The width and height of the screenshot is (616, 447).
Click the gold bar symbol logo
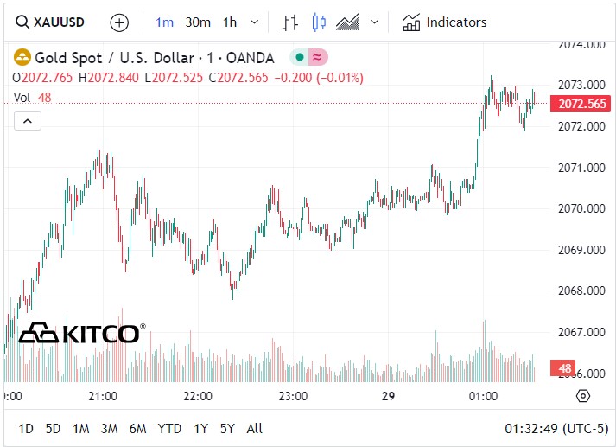point(22,58)
